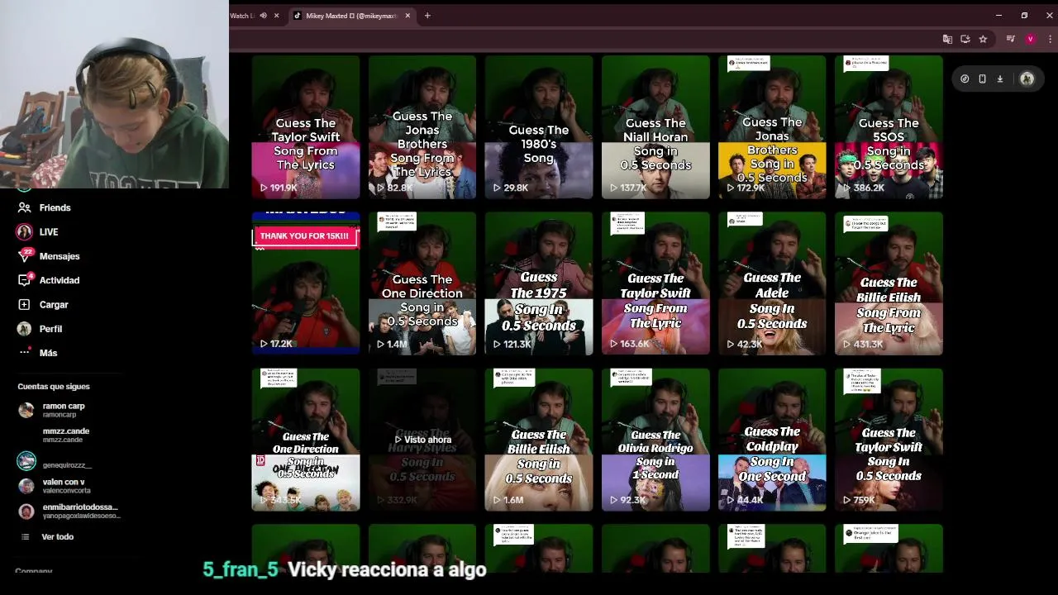Open the Perfil avatar icon
The width and height of the screenshot is (1058, 595).
(24, 329)
